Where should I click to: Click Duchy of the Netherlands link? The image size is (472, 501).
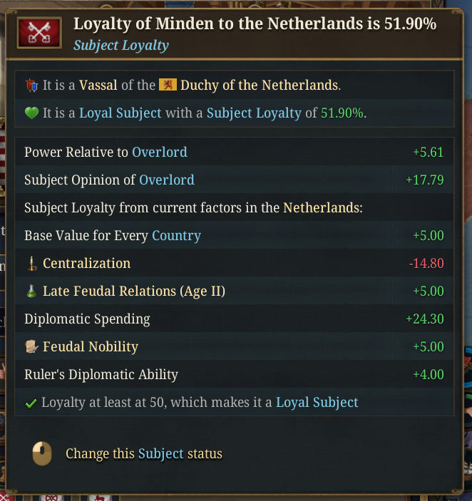coord(259,86)
